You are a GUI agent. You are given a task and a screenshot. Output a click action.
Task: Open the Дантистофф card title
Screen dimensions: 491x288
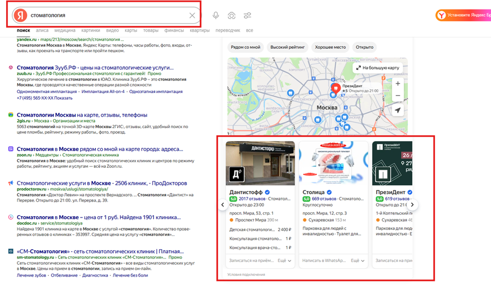(246, 192)
